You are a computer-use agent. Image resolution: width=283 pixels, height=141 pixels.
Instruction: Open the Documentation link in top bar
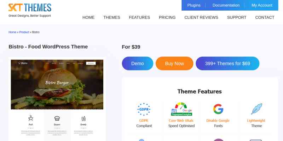[x=226, y=5]
